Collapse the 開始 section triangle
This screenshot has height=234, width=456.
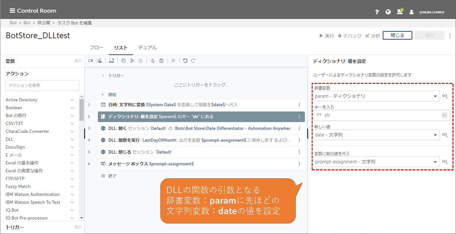[x=103, y=94]
